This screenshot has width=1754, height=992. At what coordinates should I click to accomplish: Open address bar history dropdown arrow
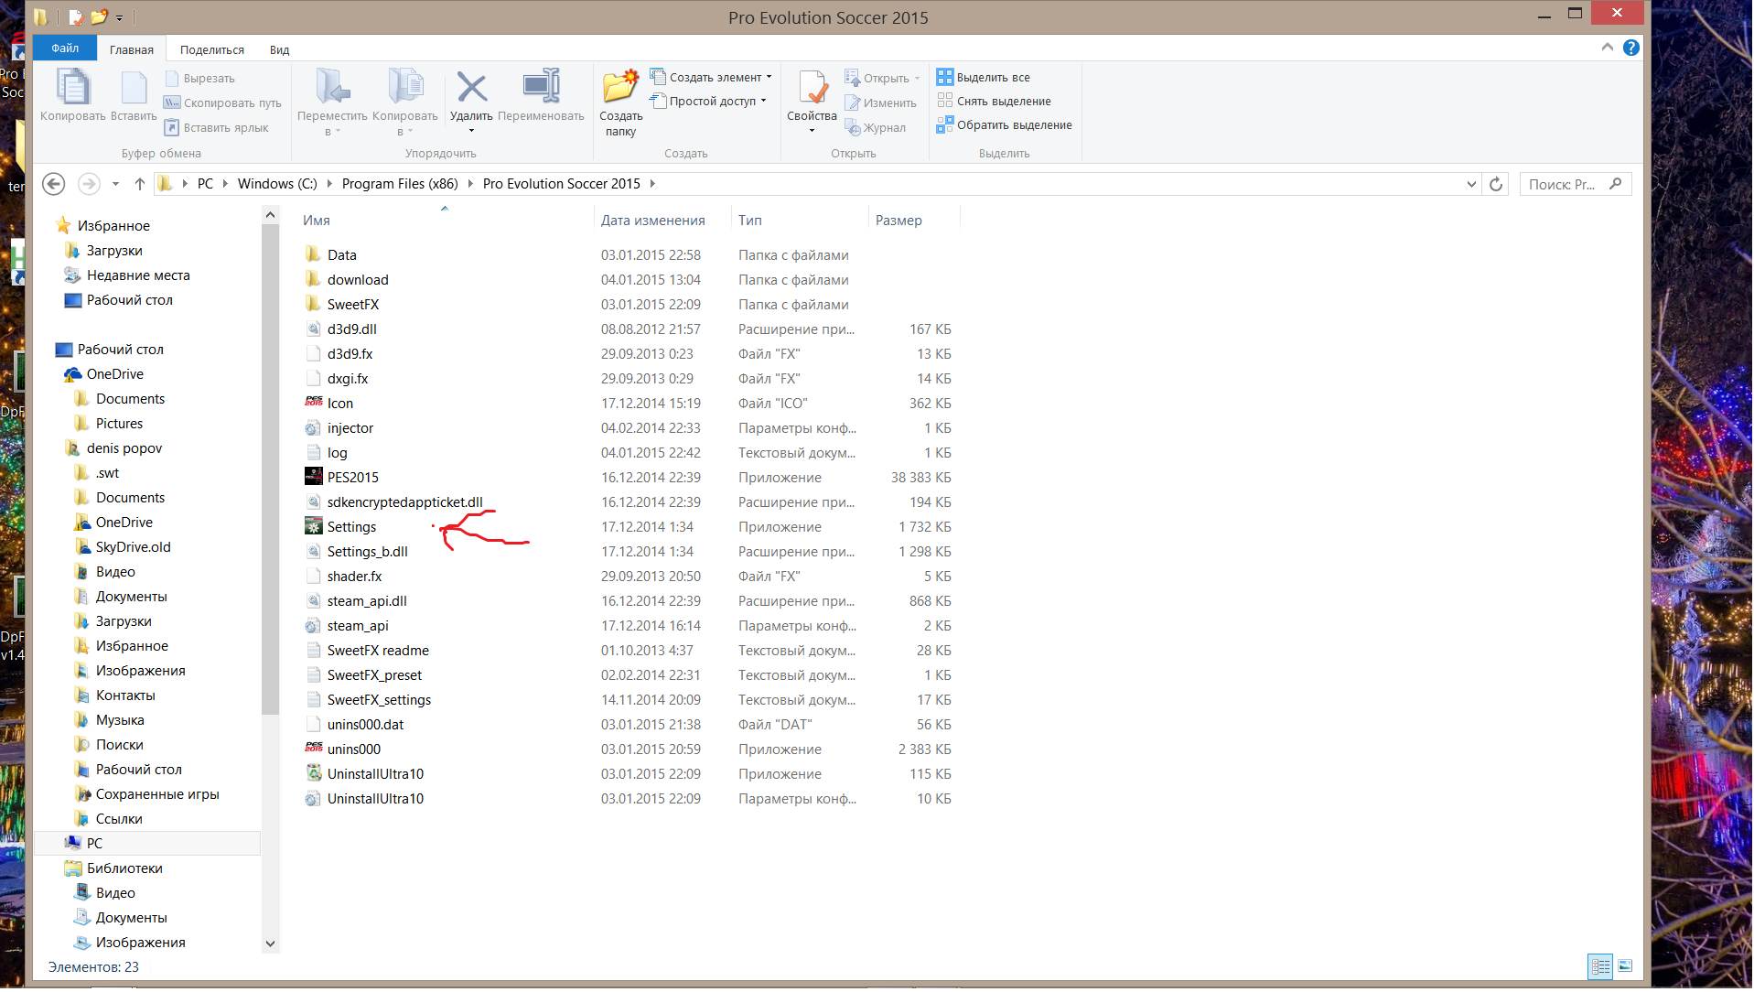click(1471, 184)
